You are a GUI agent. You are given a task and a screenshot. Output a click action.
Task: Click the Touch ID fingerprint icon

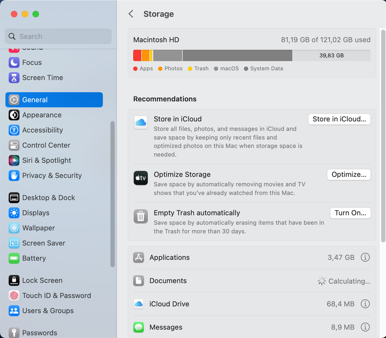coord(14,296)
